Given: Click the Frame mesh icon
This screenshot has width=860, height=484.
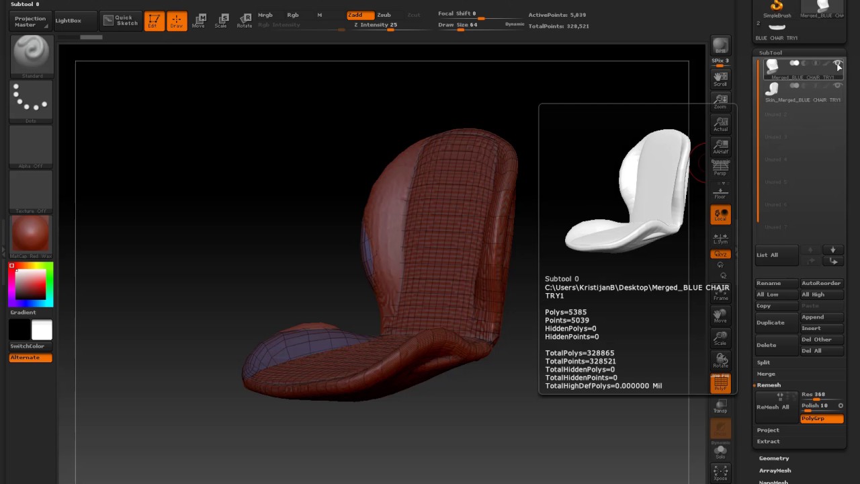Looking at the screenshot, I should (720, 292).
